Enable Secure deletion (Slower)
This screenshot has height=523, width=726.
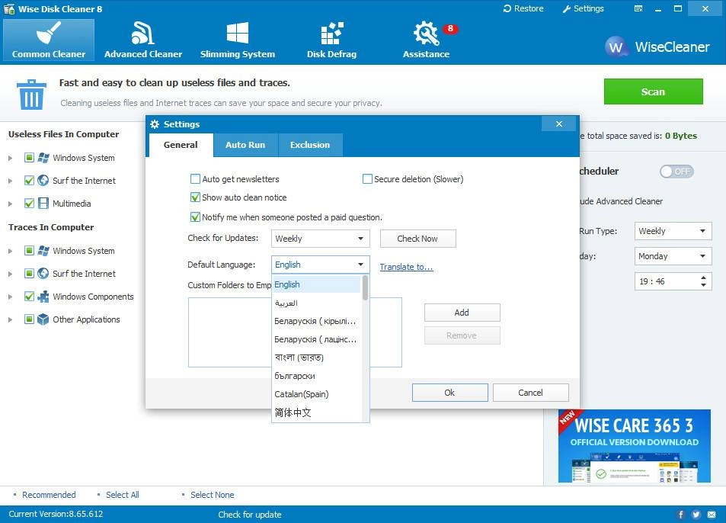pos(367,179)
